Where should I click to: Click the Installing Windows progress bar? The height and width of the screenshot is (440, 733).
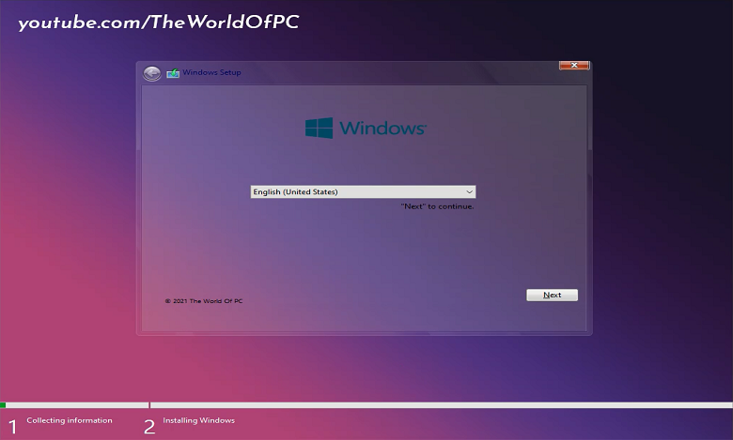(x=442, y=405)
